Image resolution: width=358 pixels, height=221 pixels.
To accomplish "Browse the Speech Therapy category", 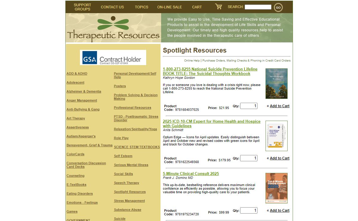I will tap(126, 183).
